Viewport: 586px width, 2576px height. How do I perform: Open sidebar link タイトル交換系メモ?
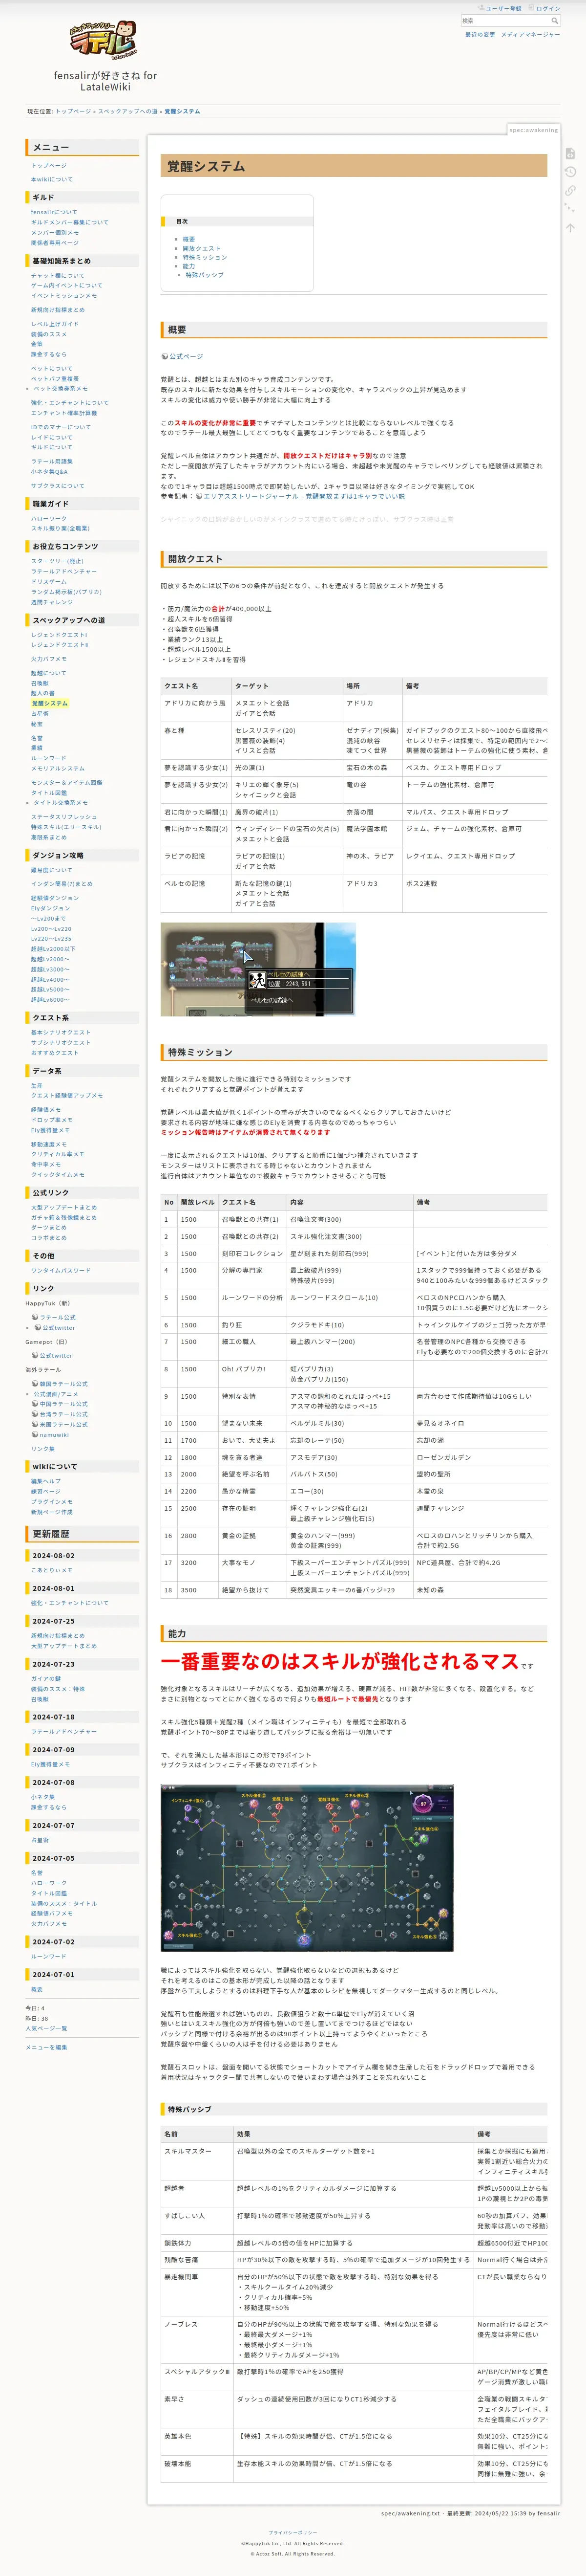(x=61, y=802)
